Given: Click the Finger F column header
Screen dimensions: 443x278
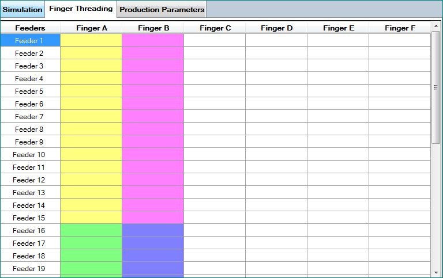Looking at the screenshot, I should (x=400, y=28).
